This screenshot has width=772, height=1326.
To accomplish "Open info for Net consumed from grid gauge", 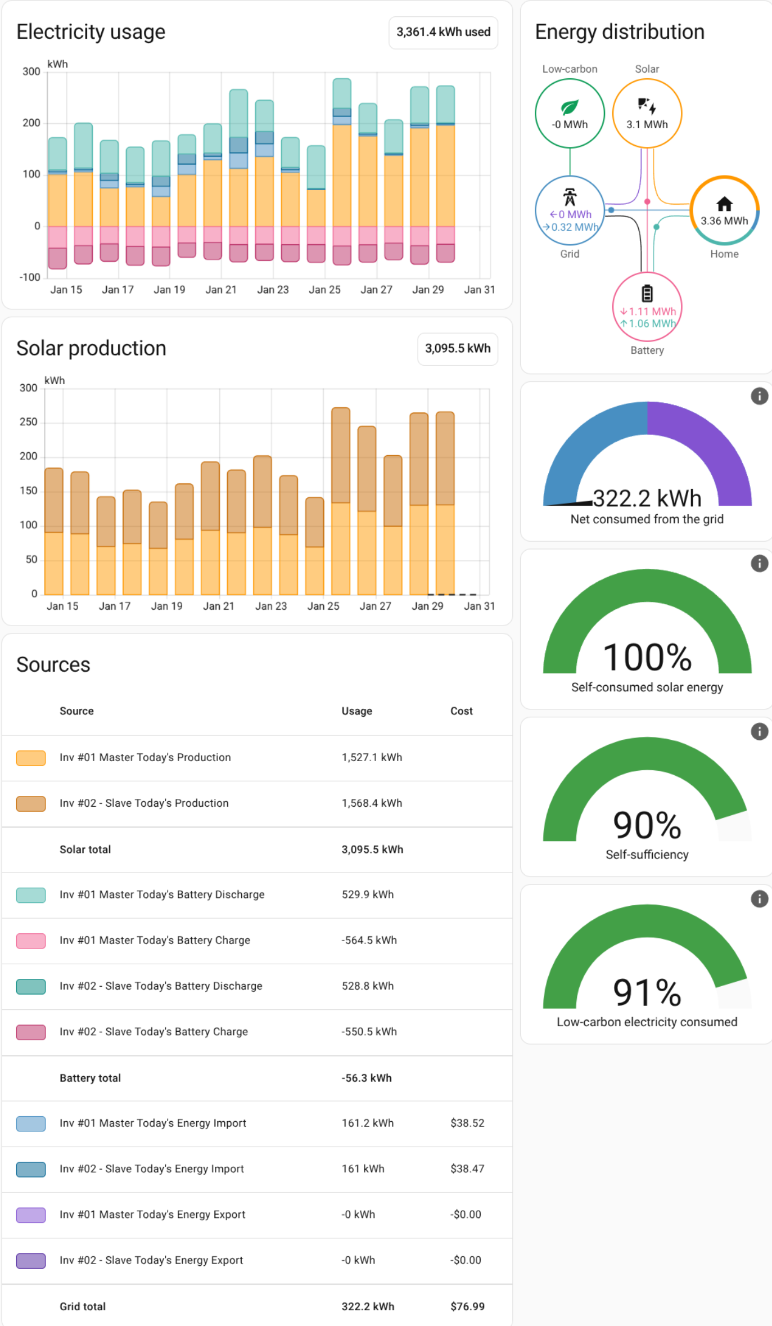I will pyautogui.click(x=759, y=396).
